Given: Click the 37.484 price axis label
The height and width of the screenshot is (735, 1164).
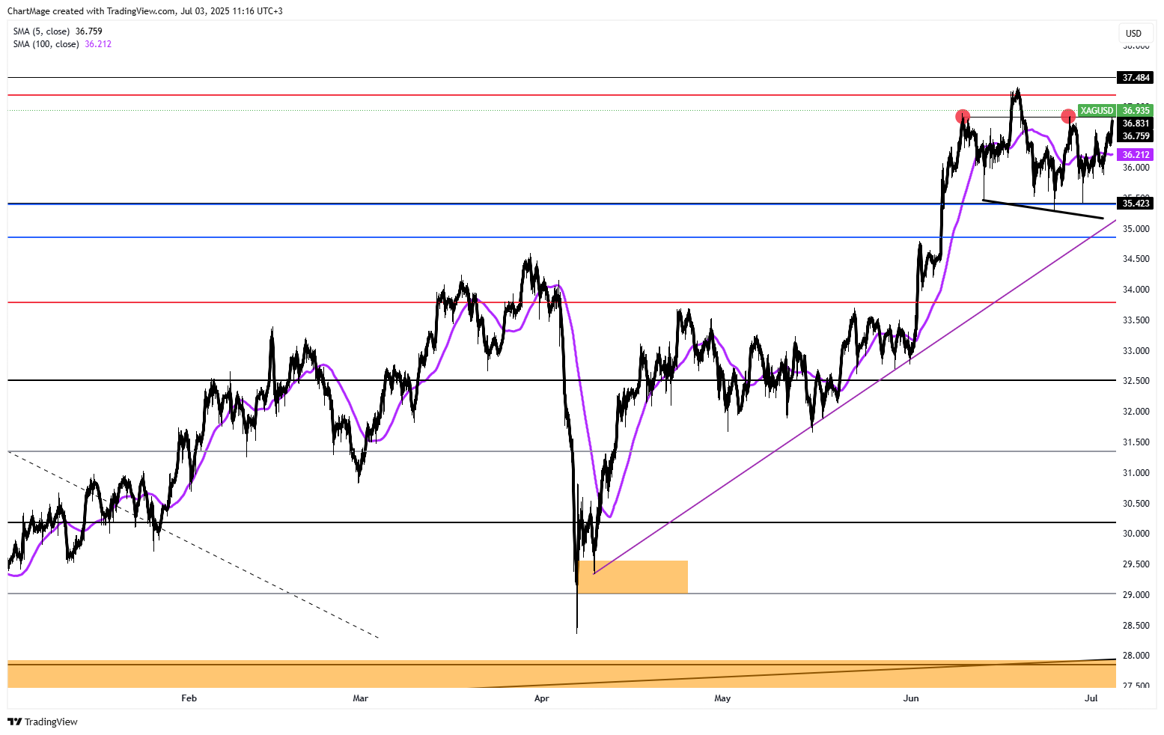Looking at the screenshot, I should (x=1136, y=78).
